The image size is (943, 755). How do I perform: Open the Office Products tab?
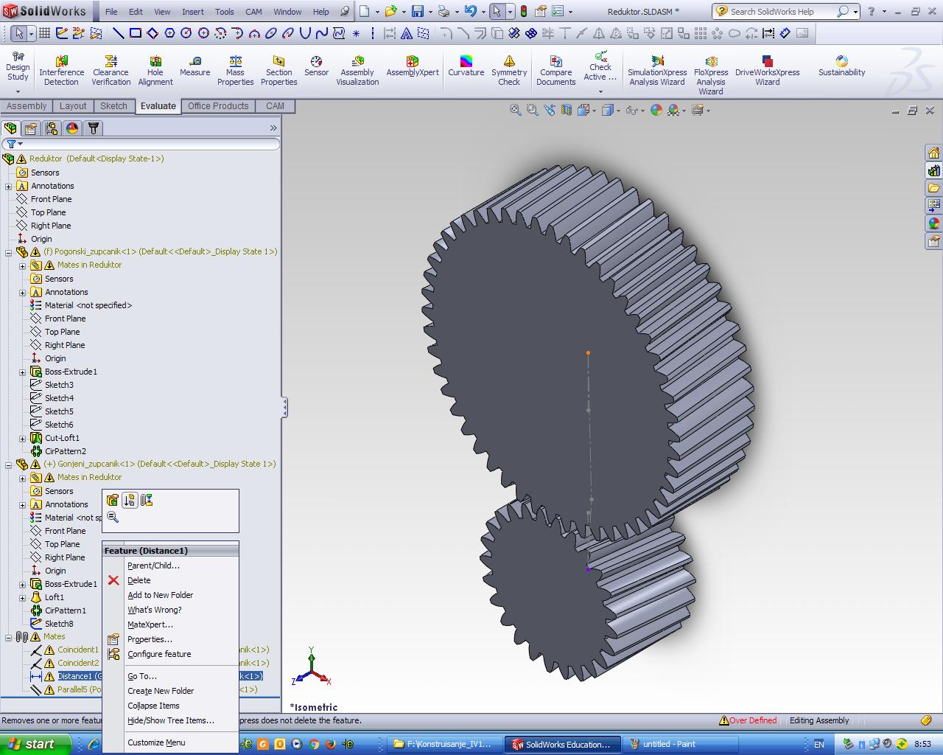coord(218,106)
